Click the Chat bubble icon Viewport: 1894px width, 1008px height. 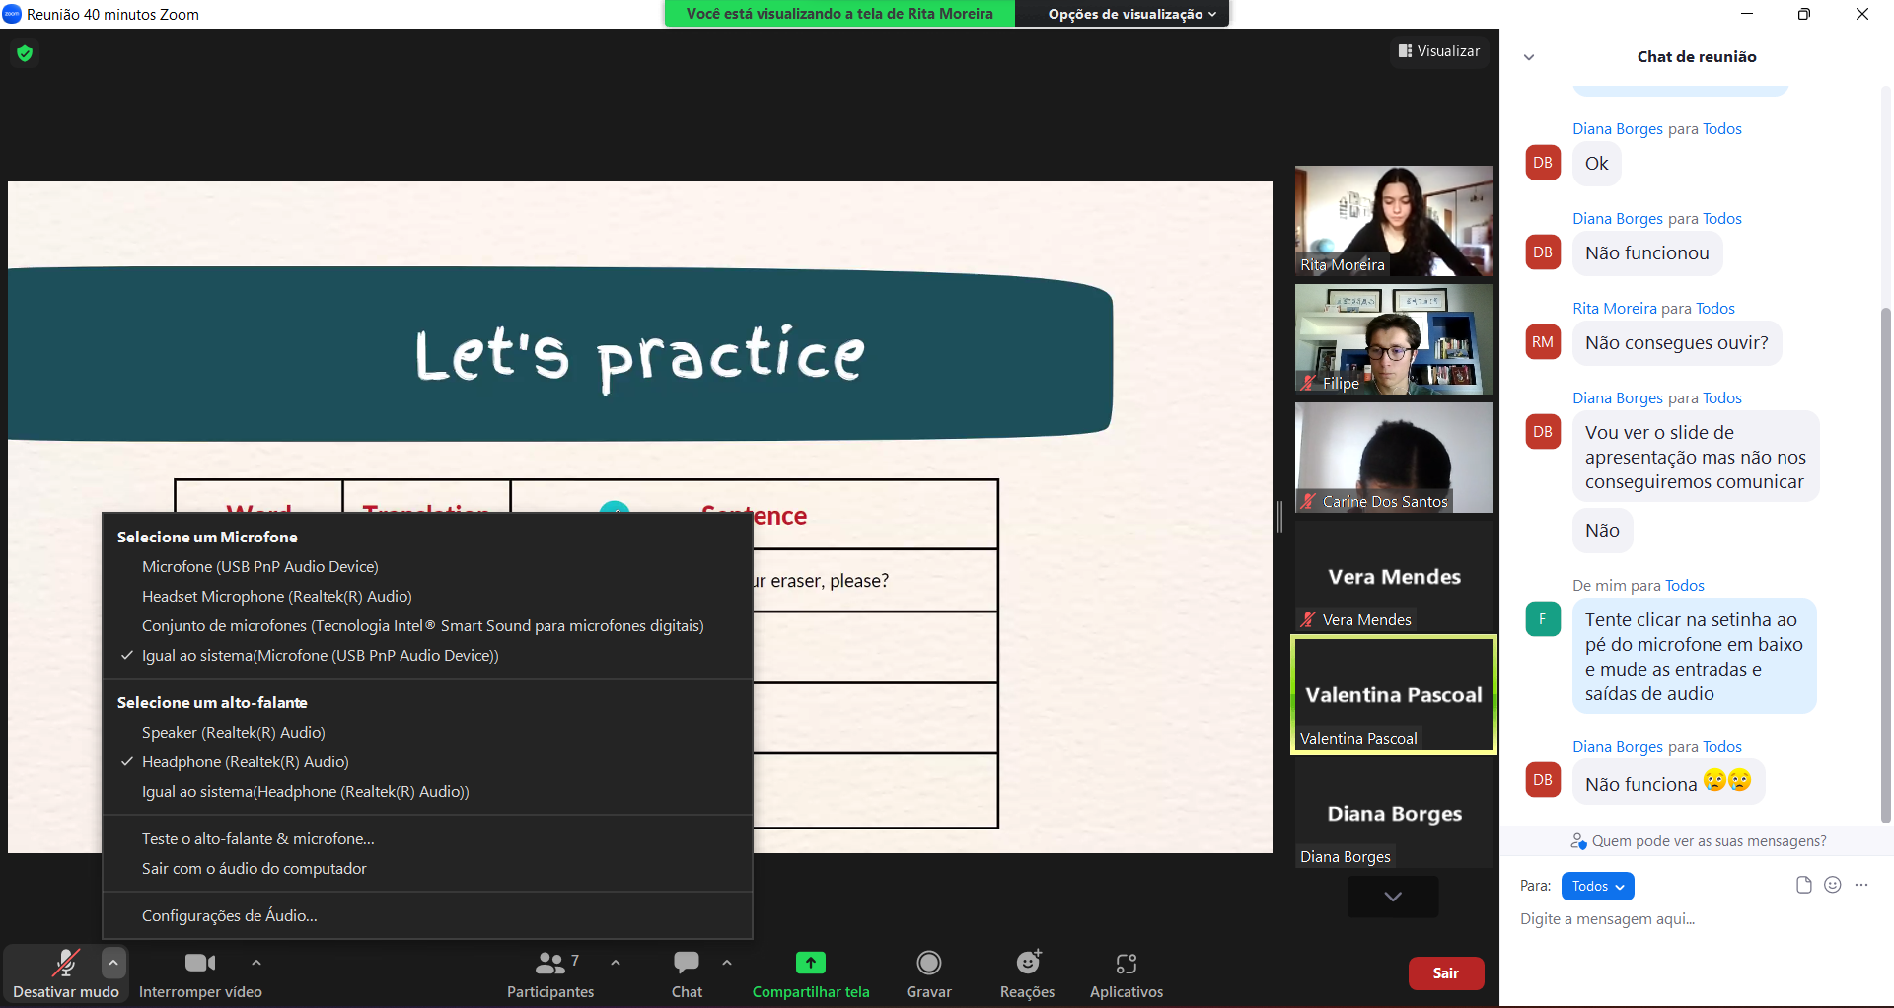click(x=687, y=963)
